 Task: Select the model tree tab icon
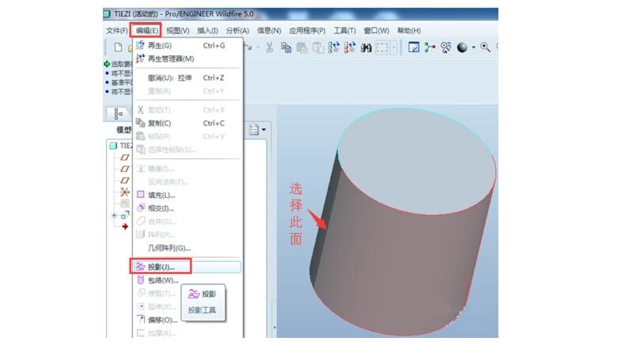click(118, 114)
